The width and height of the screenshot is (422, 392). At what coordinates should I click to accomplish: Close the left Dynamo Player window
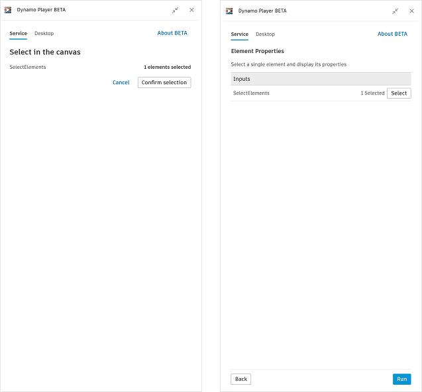pos(191,10)
